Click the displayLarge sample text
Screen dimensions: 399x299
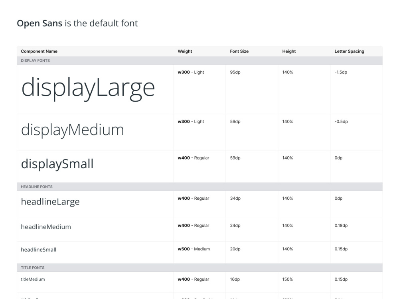coord(88,88)
